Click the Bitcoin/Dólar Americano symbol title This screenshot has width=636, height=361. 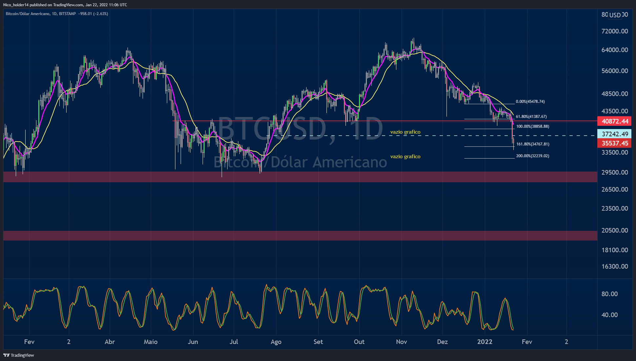coord(28,14)
